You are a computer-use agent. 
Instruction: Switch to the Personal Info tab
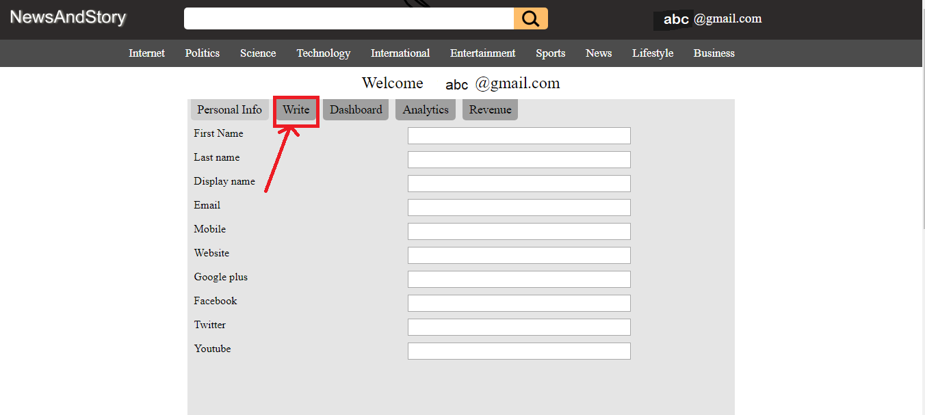[x=230, y=110]
